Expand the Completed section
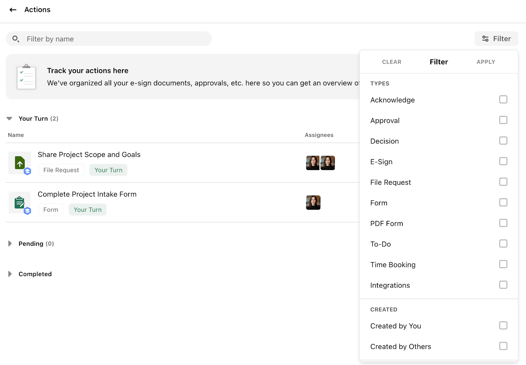The width and height of the screenshot is (526, 365). (10, 274)
